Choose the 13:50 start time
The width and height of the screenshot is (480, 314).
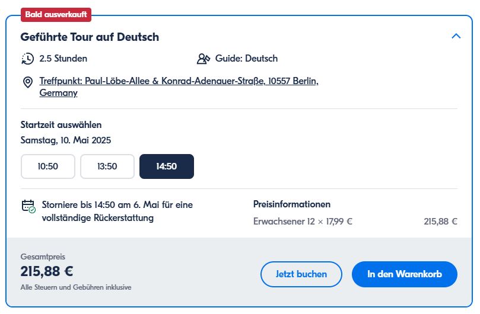tap(107, 166)
